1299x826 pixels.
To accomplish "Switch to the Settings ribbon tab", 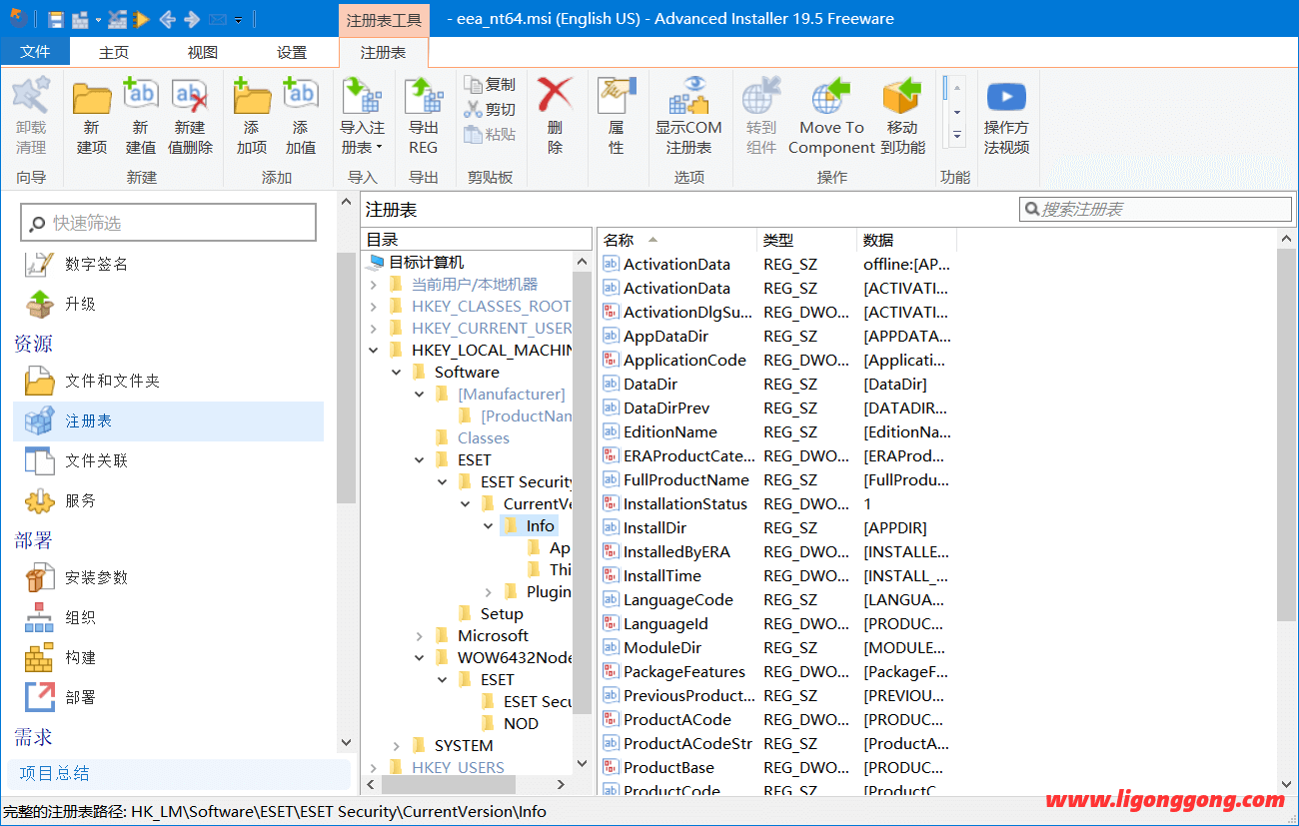I will pyautogui.click(x=292, y=52).
